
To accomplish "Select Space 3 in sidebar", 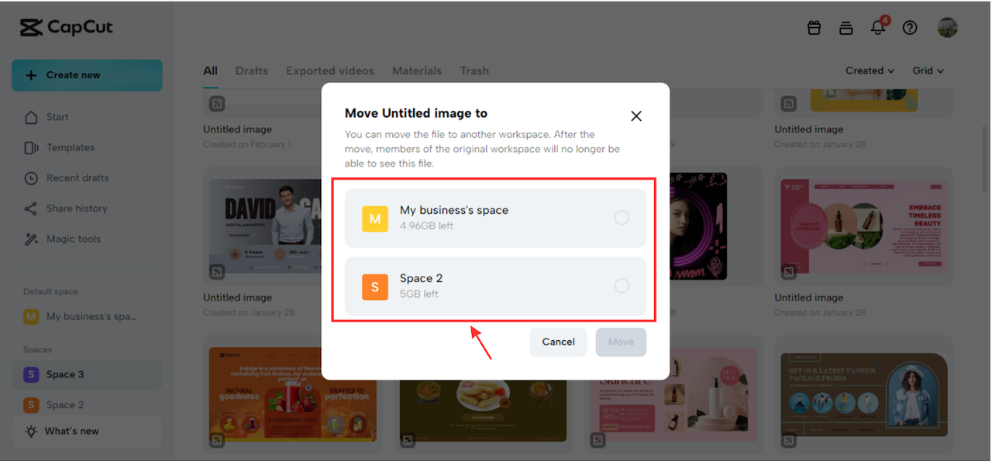I will (87, 374).
